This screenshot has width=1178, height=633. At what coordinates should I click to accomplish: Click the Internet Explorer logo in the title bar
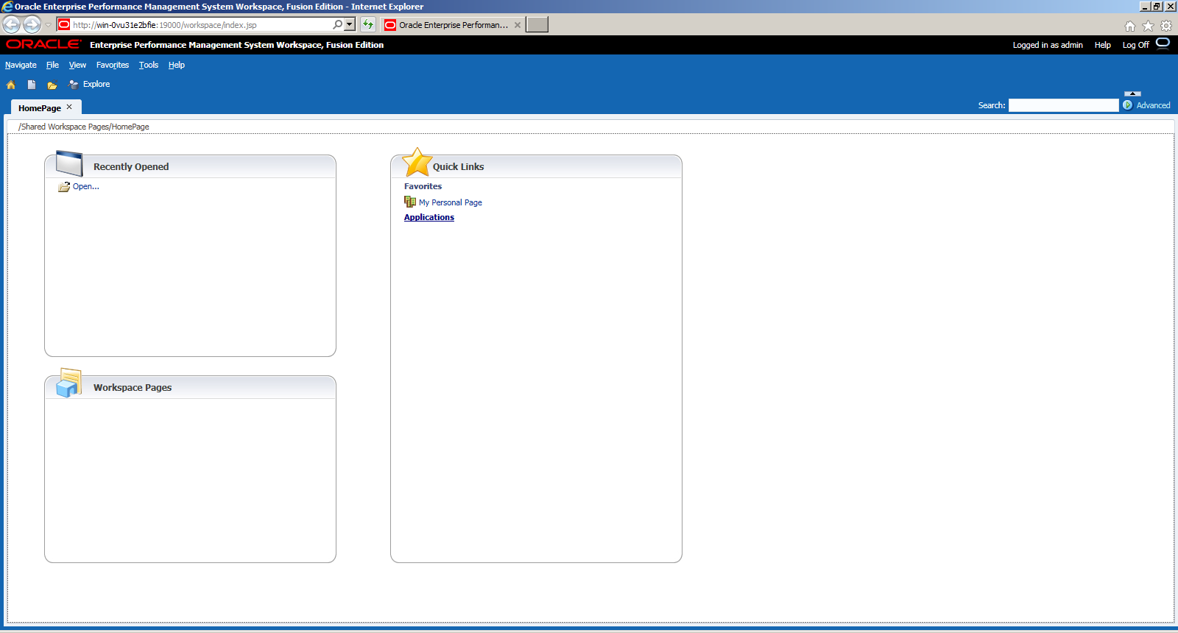tap(7, 7)
